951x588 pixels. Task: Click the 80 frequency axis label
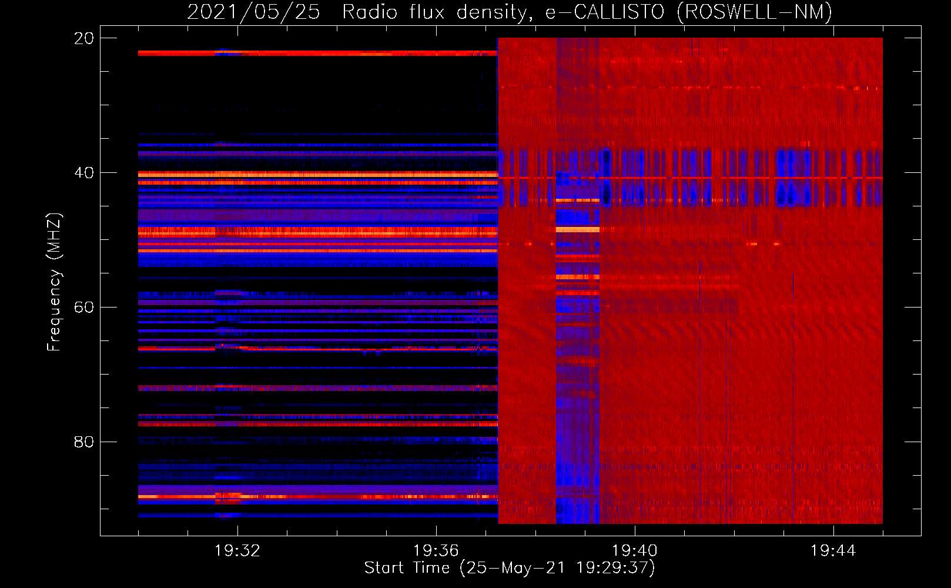83,442
